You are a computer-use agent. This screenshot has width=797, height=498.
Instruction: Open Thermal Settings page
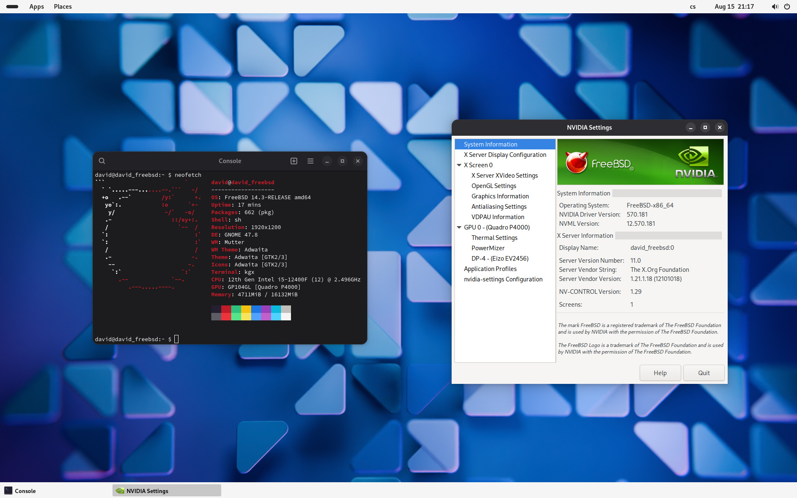coord(494,238)
